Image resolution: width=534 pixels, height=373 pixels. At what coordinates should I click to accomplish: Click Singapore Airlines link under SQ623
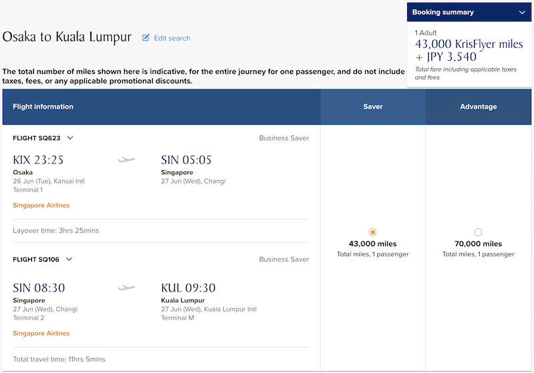click(x=41, y=206)
